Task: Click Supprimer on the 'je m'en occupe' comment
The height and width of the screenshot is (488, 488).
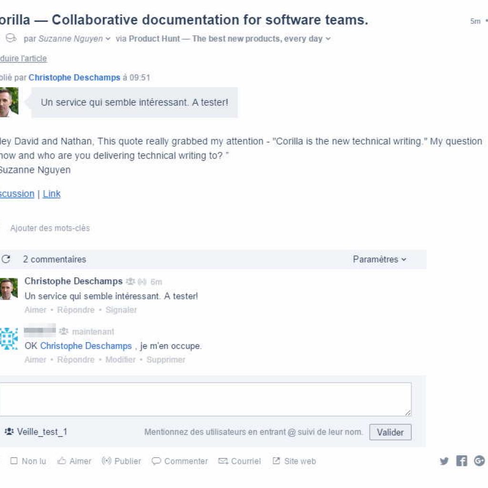Action: (166, 360)
